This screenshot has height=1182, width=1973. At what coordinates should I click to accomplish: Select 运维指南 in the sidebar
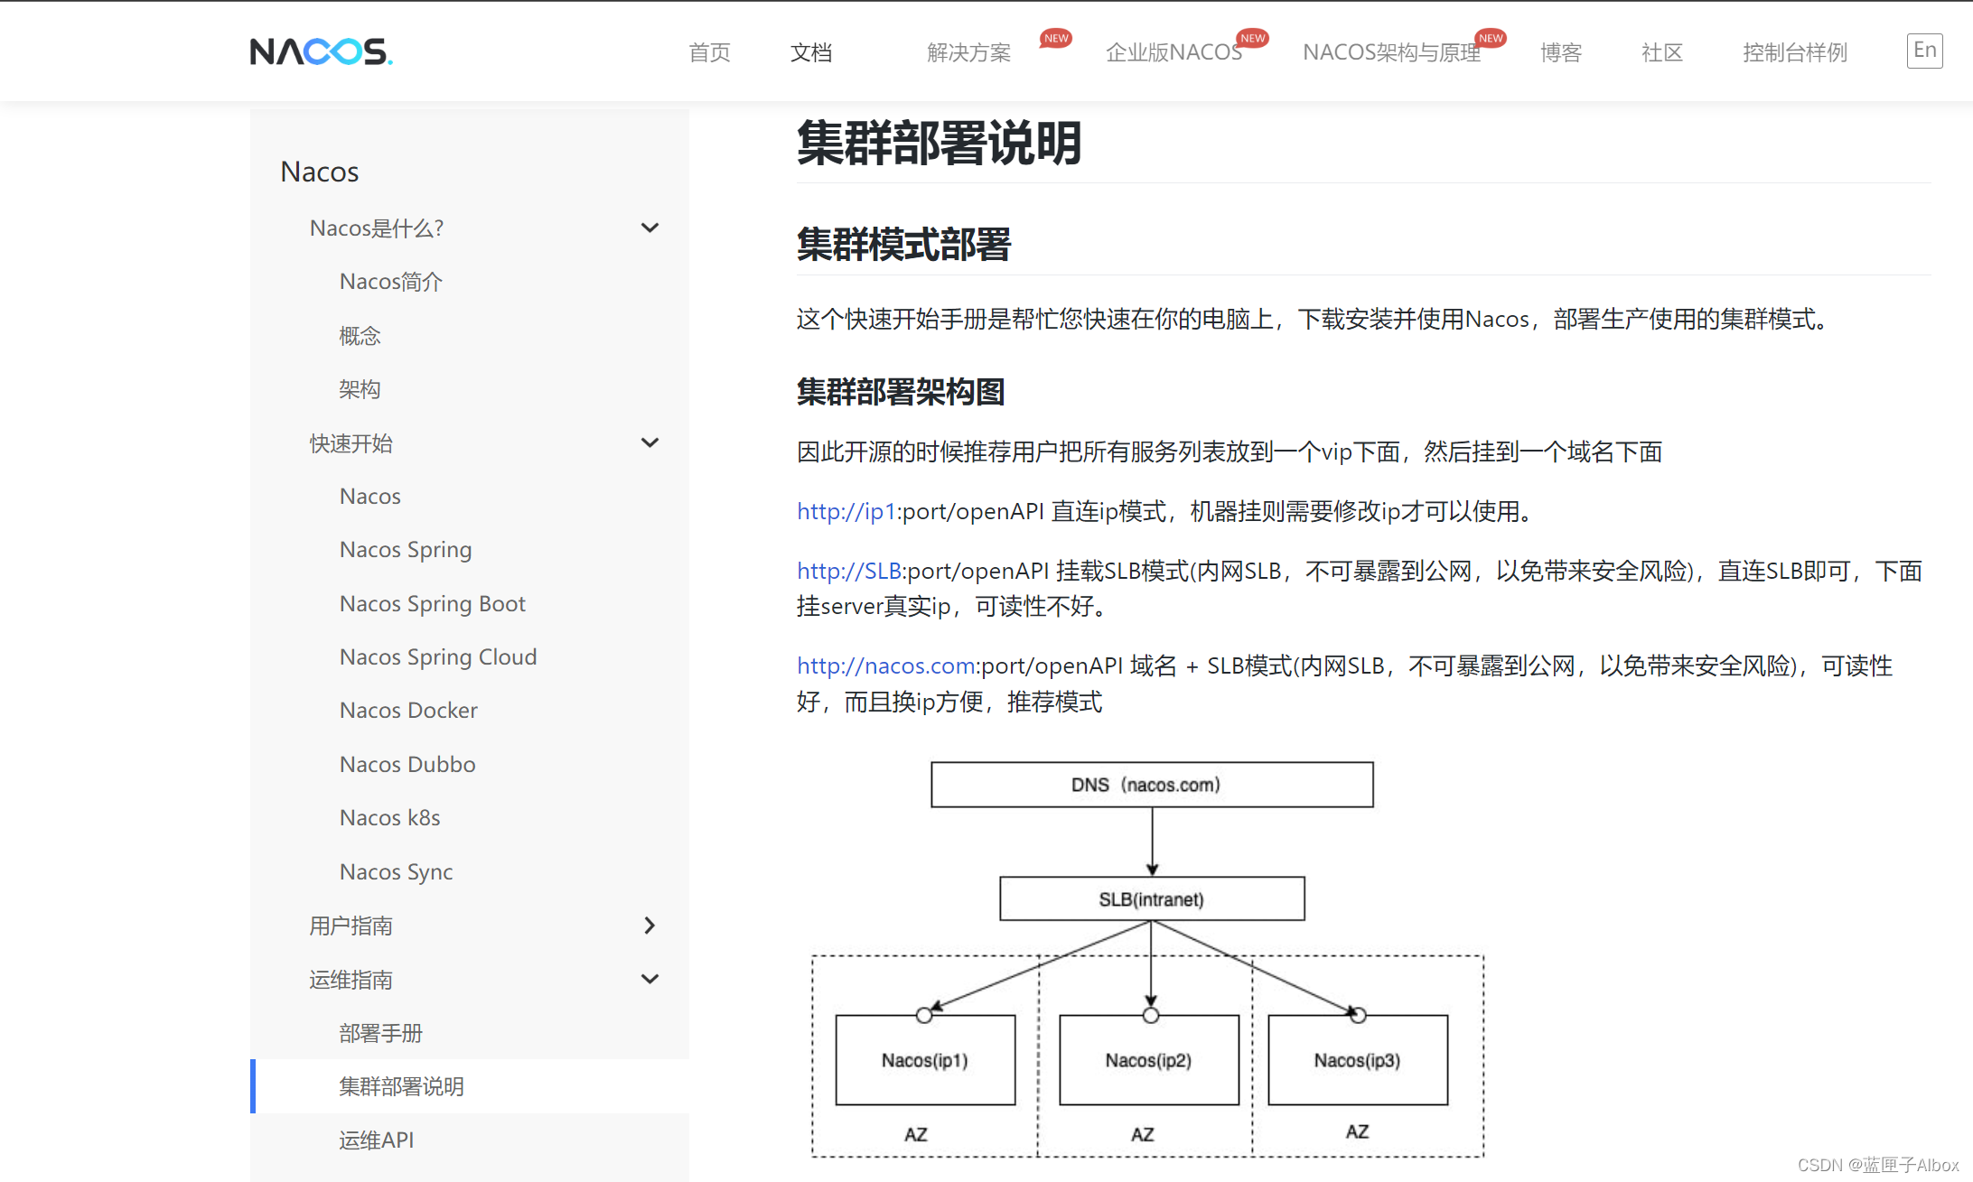(x=351, y=980)
